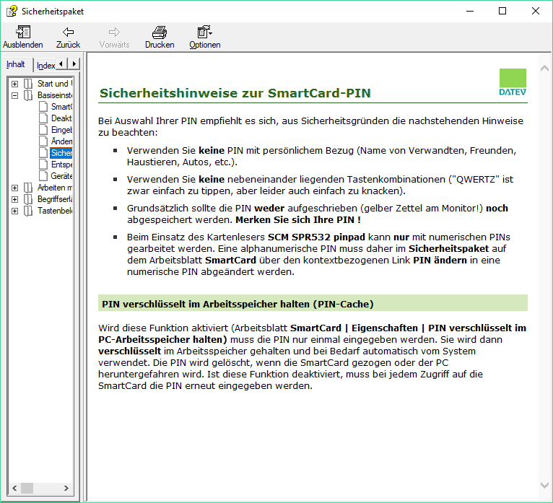This screenshot has width=553, height=503.
Task: Print the page with the Drucken icon
Action: coord(160,32)
